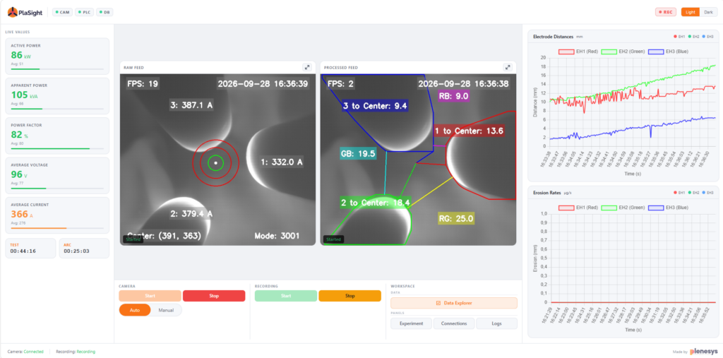Open the Logs panel

496,323
